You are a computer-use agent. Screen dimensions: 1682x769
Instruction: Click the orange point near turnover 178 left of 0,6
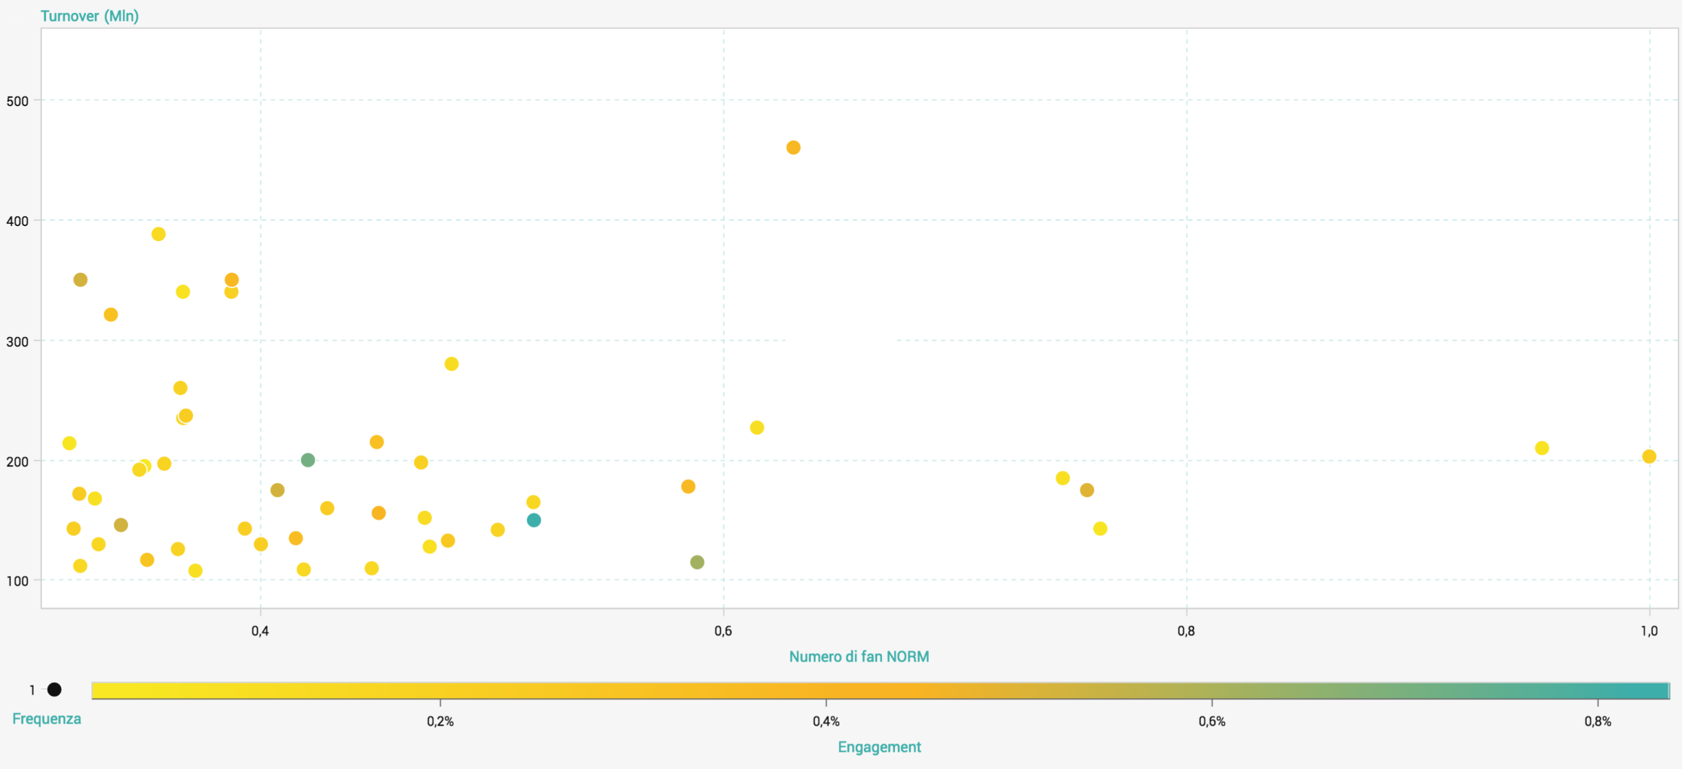(688, 486)
